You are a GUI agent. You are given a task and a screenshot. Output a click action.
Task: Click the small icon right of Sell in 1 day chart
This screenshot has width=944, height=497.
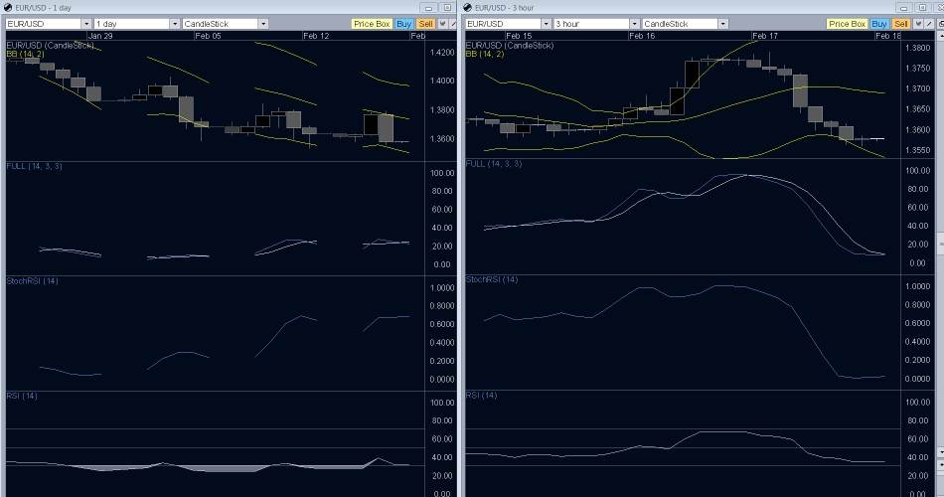click(442, 23)
